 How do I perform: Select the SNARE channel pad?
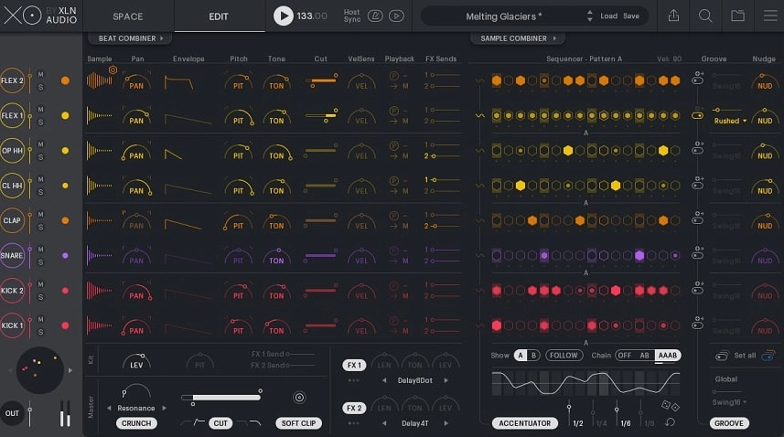[x=12, y=256]
